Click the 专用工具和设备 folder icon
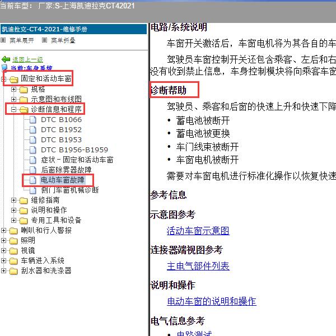The width and height of the screenshot is (336, 336). (x=24, y=221)
